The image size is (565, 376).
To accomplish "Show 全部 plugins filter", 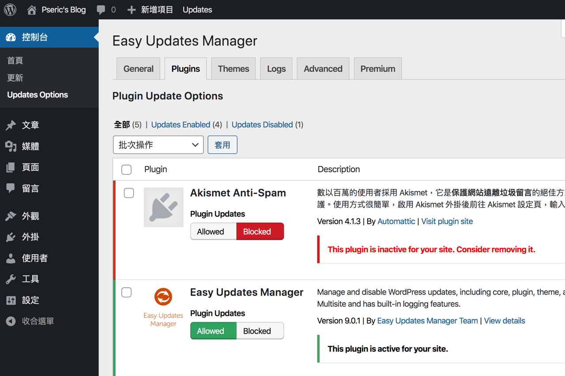I will 122,125.
